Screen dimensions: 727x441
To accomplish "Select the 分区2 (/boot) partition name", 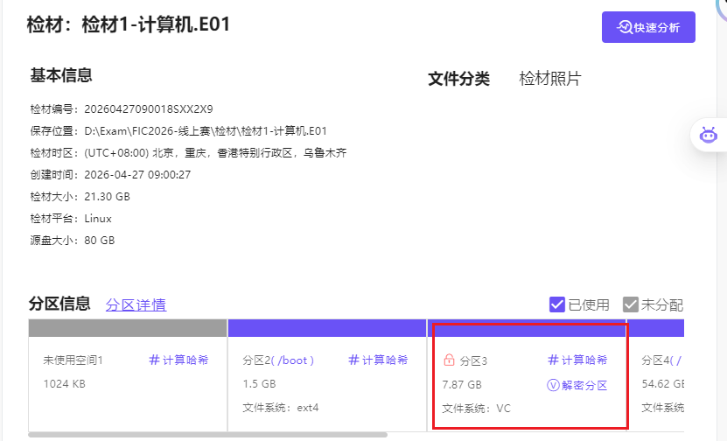I will 278,360.
